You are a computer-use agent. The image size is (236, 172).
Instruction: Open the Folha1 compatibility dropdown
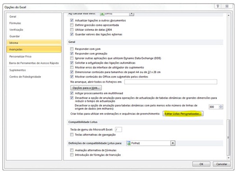pyautogui.click(x=173, y=143)
